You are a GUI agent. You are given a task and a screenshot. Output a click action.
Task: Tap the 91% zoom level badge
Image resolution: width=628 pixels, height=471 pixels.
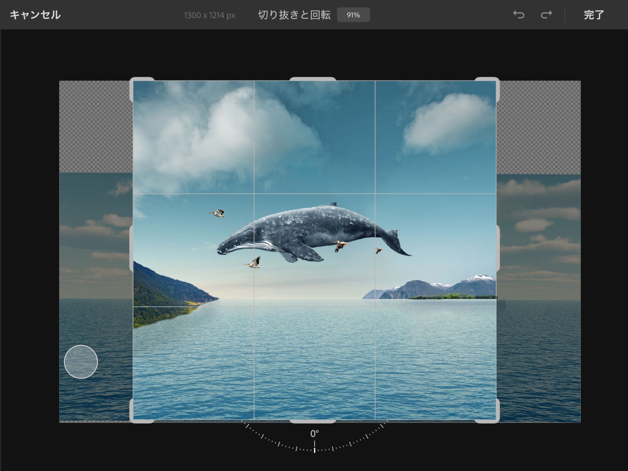point(354,15)
